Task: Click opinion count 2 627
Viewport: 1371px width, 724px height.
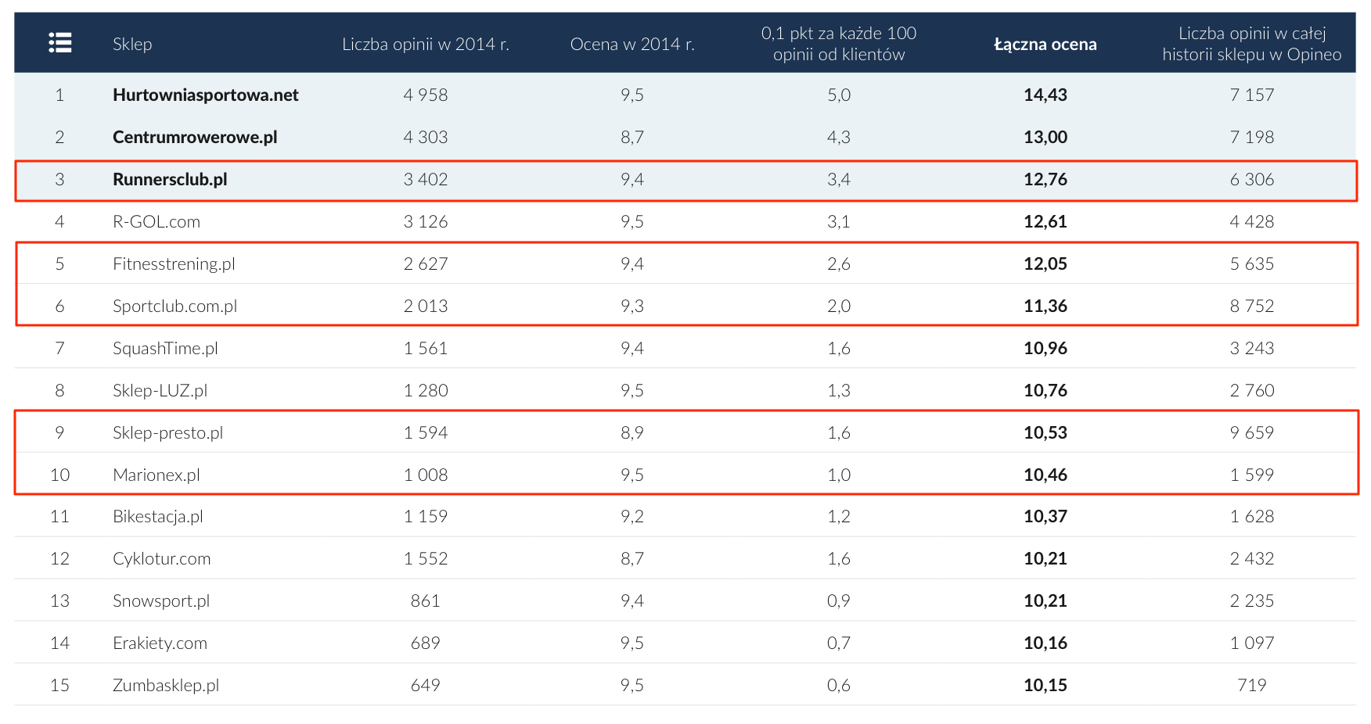Action: (x=426, y=263)
